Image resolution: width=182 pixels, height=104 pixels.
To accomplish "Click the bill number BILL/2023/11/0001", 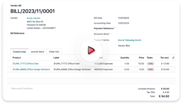I will click(x=32, y=11).
